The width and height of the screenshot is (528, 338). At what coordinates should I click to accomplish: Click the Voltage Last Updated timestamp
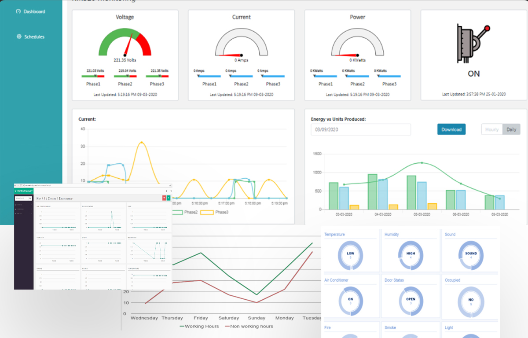(x=125, y=94)
